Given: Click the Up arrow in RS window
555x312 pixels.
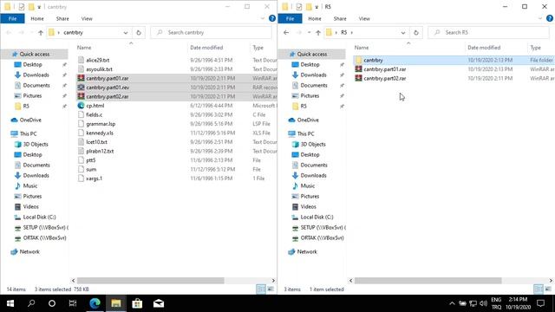Looking at the screenshot, I should tap(318, 33).
